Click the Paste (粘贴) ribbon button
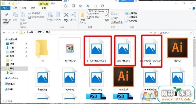 pos(23,16)
